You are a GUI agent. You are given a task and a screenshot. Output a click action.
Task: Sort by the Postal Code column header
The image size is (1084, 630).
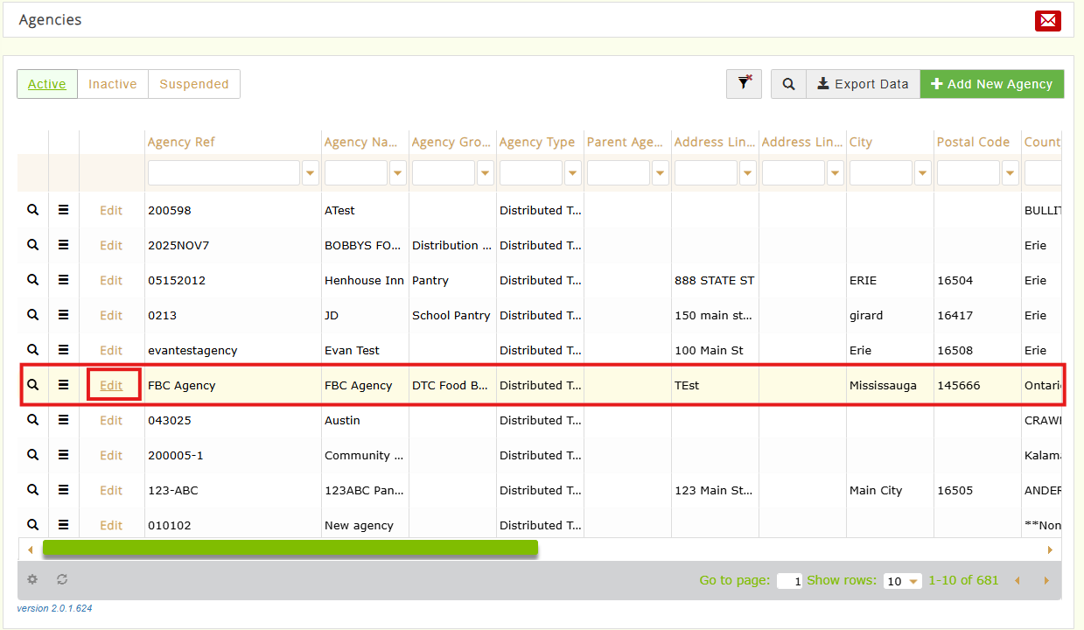tap(973, 142)
